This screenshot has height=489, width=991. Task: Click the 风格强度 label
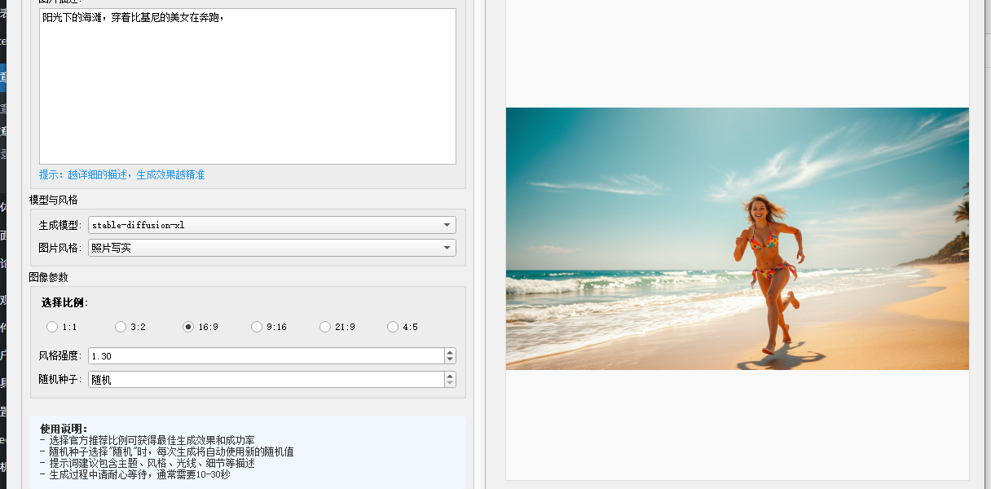[60, 356]
